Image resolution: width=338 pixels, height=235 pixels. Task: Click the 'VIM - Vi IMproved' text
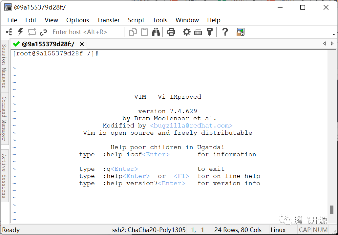[167, 97]
